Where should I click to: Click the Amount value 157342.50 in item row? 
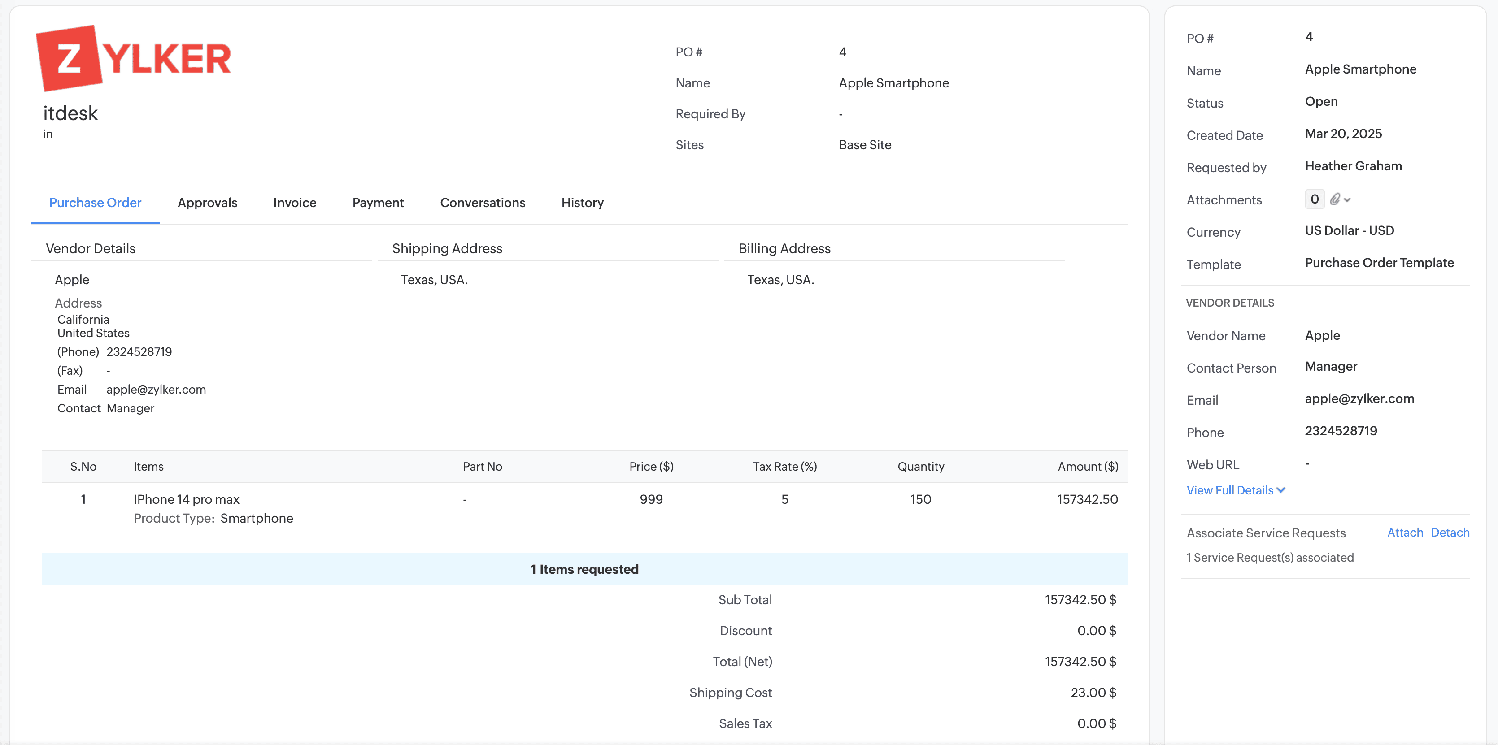1088,499
